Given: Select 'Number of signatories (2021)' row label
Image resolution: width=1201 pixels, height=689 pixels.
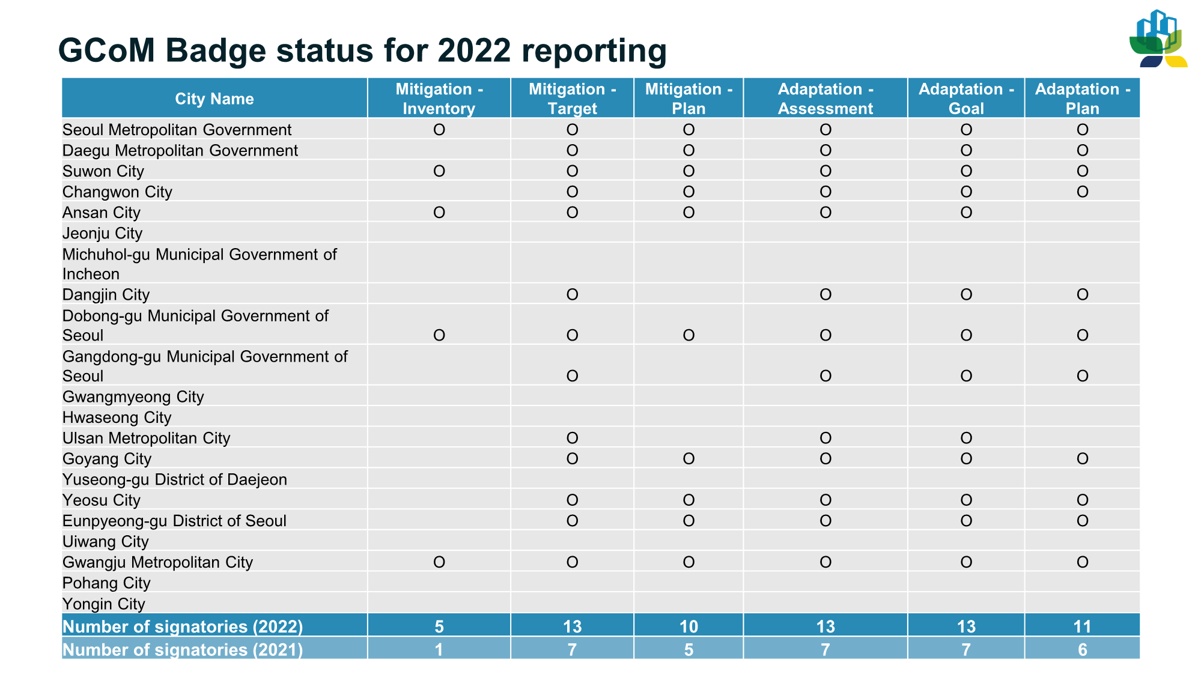Looking at the screenshot, I should [183, 649].
